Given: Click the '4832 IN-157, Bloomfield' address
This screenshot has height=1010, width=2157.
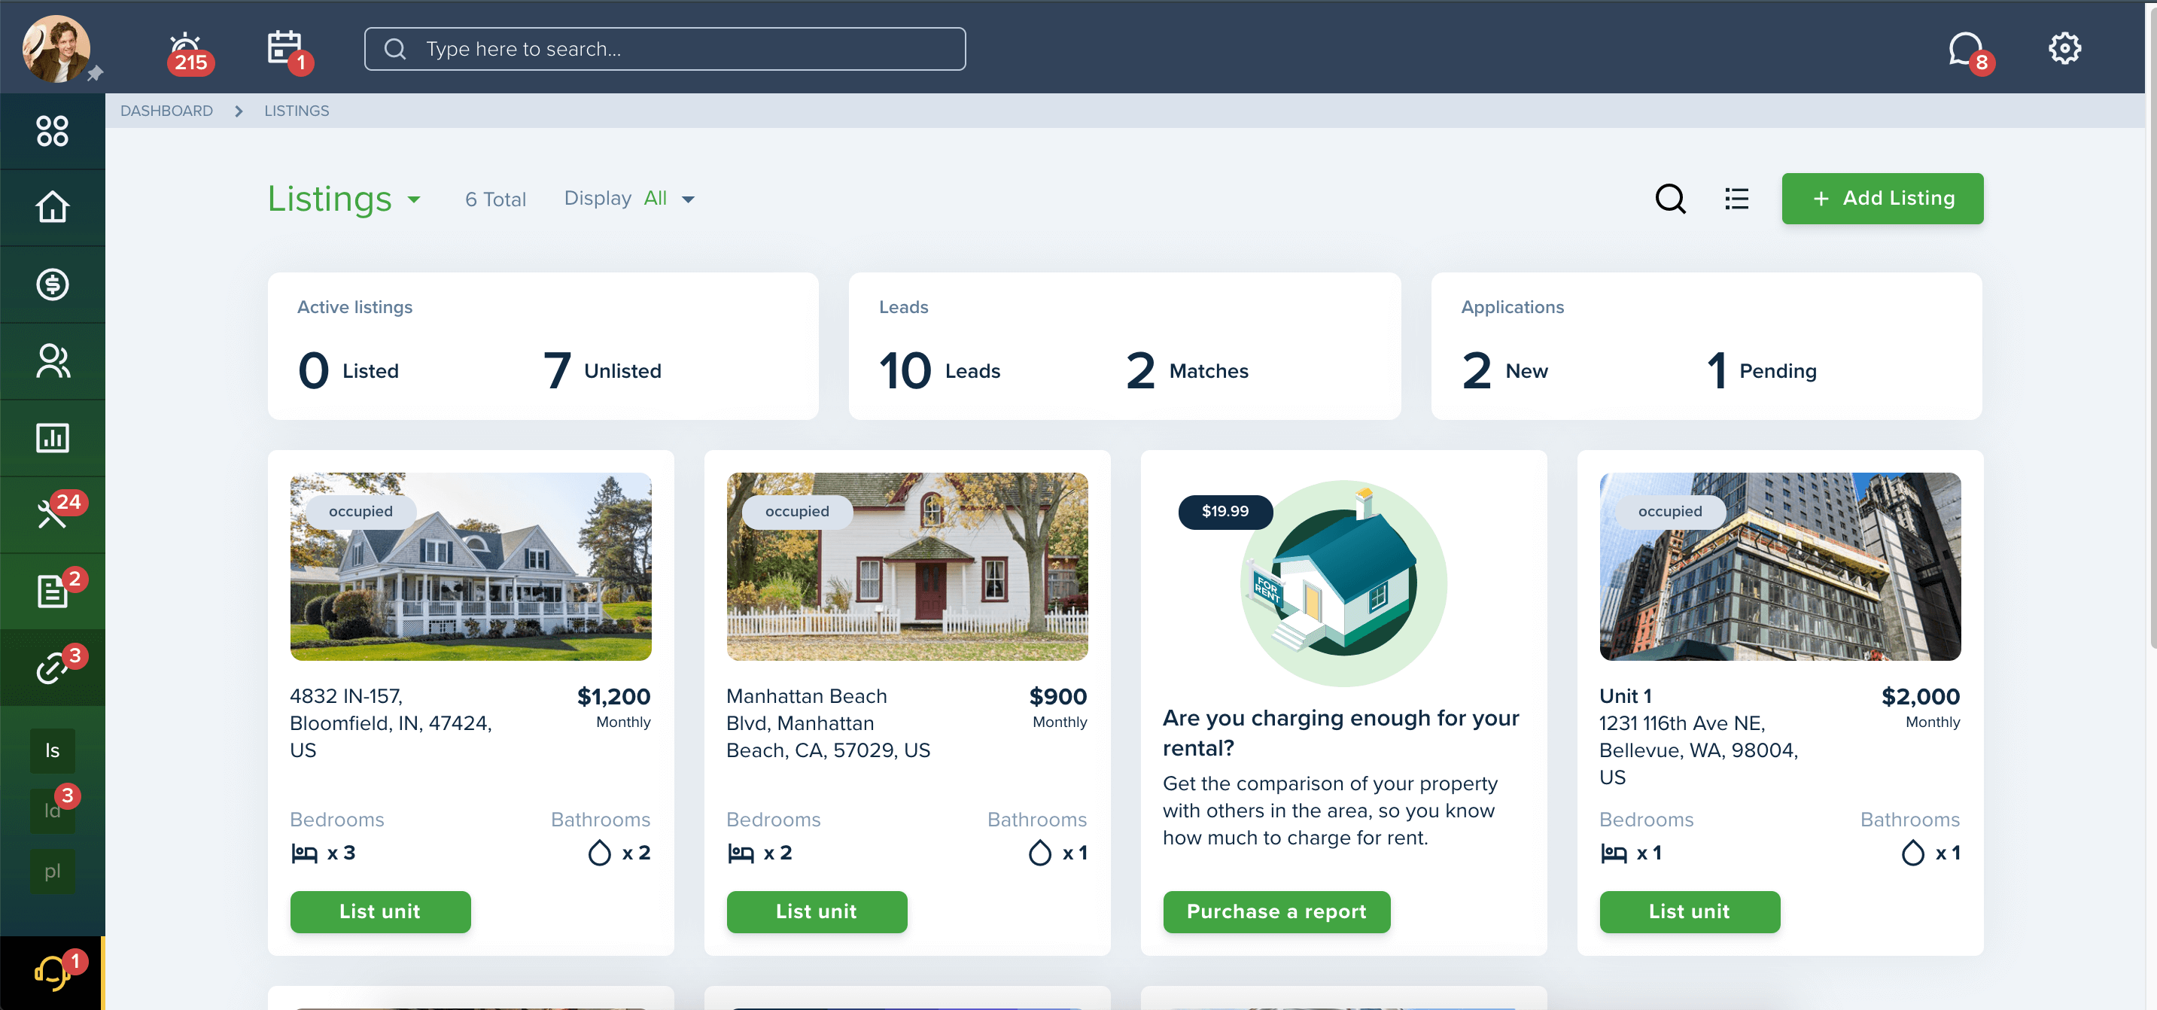Looking at the screenshot, I should [390, 723].
